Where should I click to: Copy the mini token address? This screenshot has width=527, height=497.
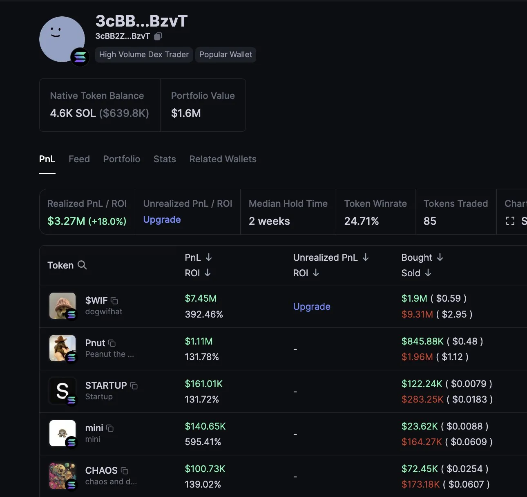[110, 428]
